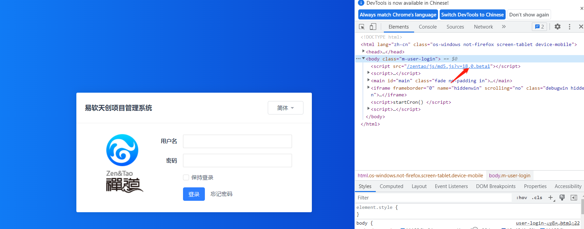Open DevTools settings gear
Screen dimensions: 584x229
tap(557, 27)
